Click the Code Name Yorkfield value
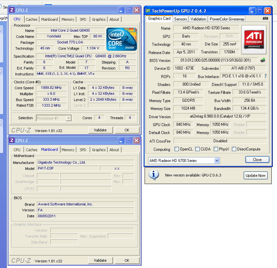Screen dimensions: 277x268 click(54, 36)
